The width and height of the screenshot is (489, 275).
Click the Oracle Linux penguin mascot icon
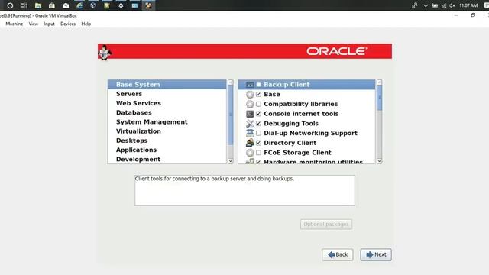tap(105, 53)
